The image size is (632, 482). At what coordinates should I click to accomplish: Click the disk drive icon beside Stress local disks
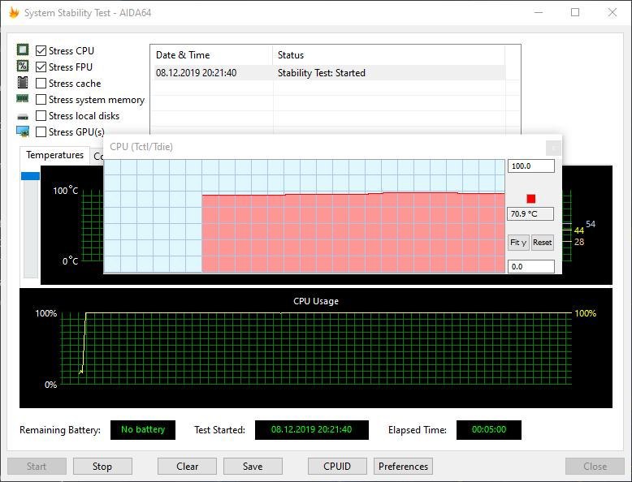tap(23, 117)
